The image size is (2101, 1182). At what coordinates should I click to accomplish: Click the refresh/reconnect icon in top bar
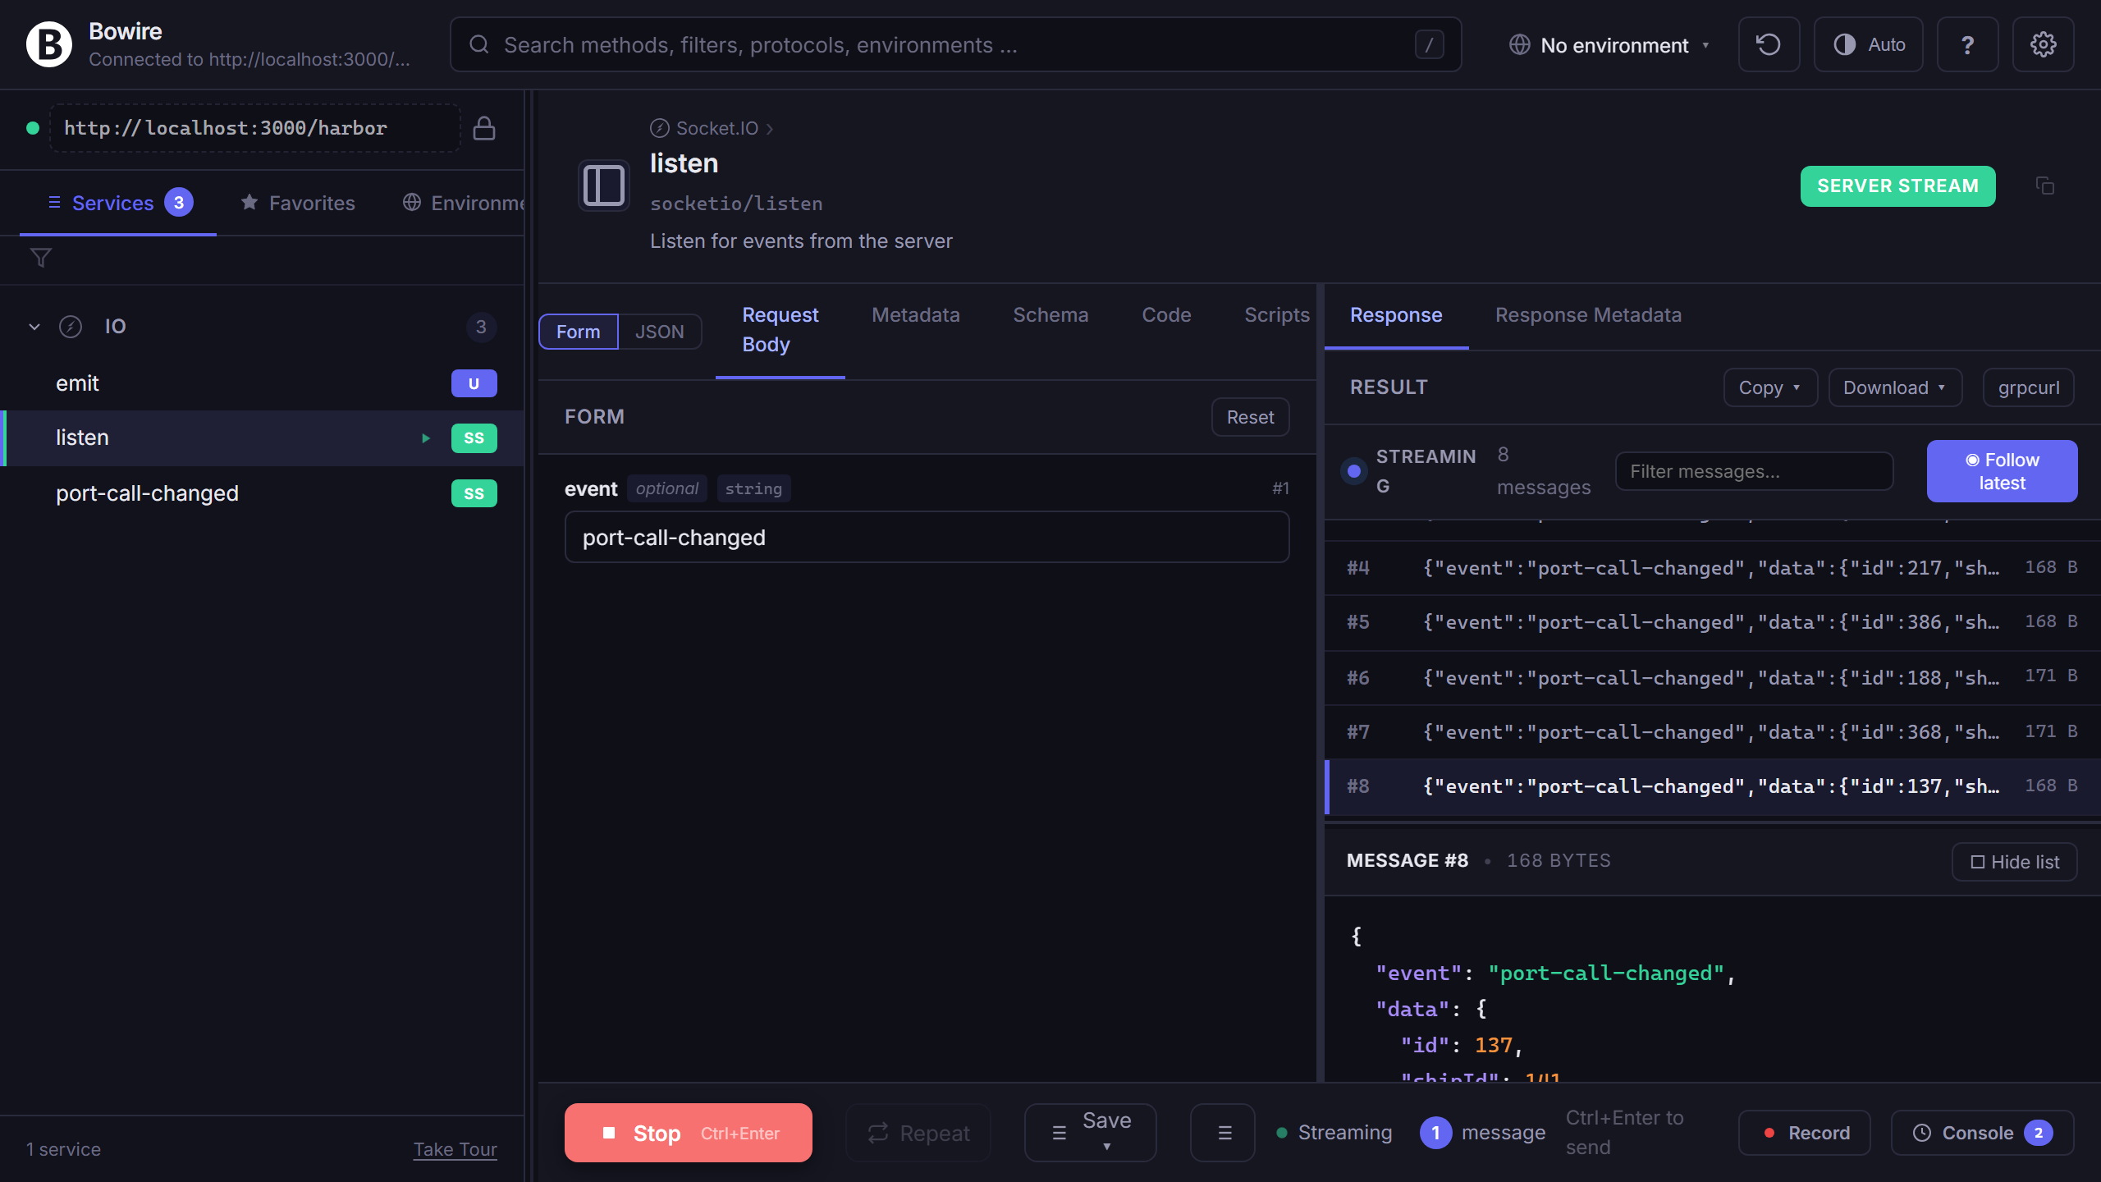tap(1769, 44)
